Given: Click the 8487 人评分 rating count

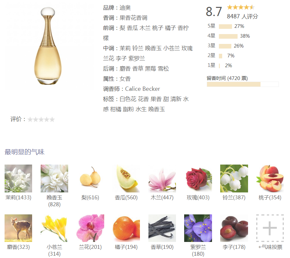Looking at the screenshot, I should pos(242,16).
